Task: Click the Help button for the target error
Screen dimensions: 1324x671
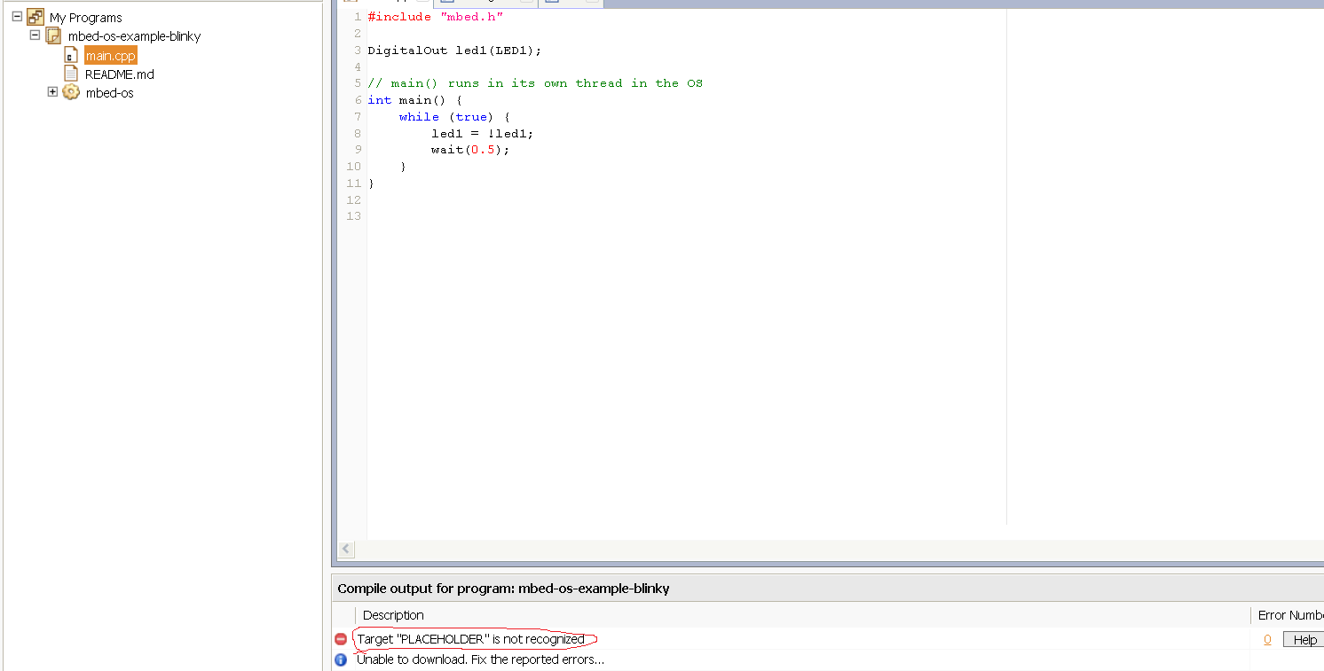Action: click(1303, 638)
